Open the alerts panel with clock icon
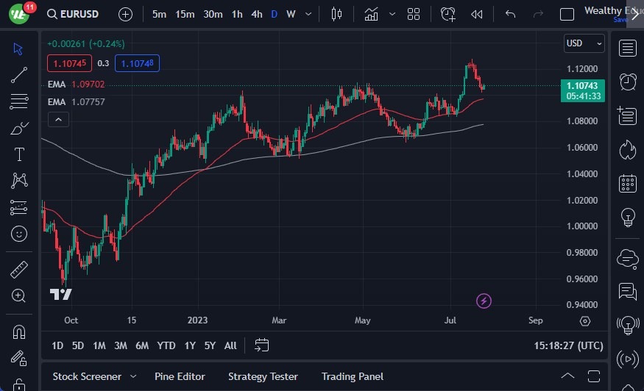 627,82
